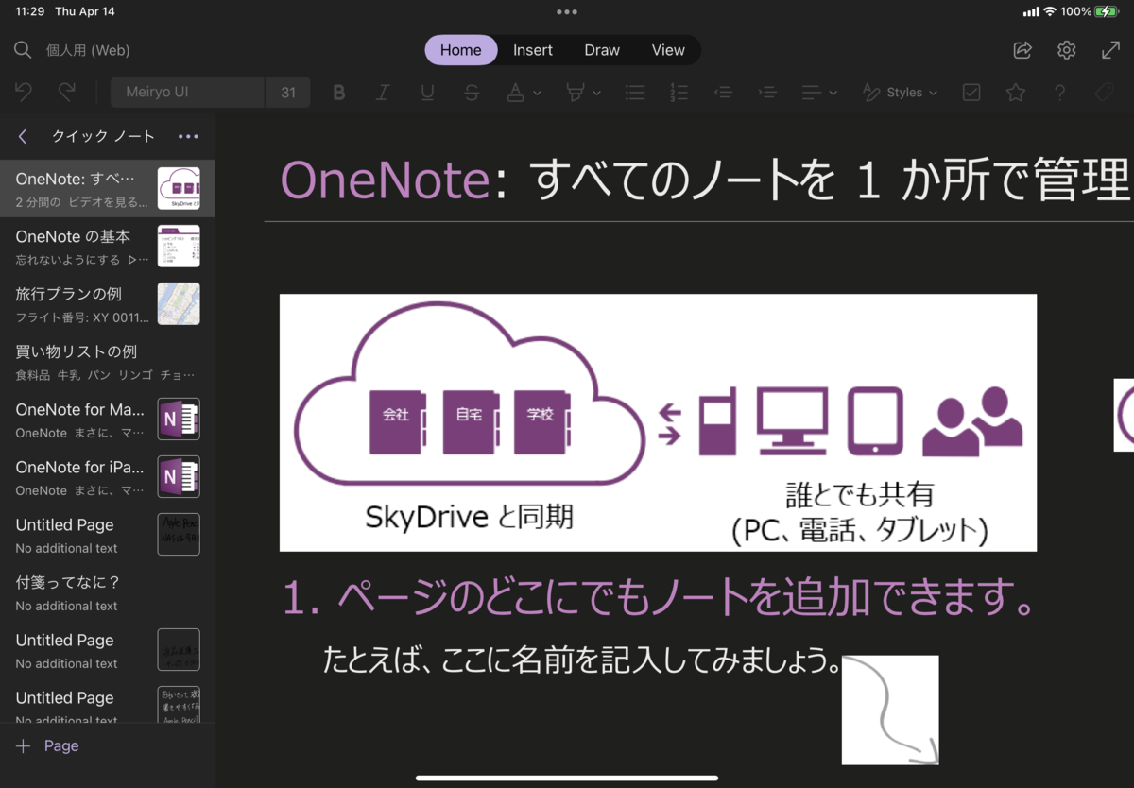Toggle bold formatting

pos(339,93)
